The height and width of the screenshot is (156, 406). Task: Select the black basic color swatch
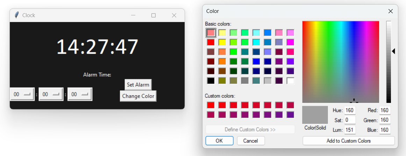[x=211, y=81]
